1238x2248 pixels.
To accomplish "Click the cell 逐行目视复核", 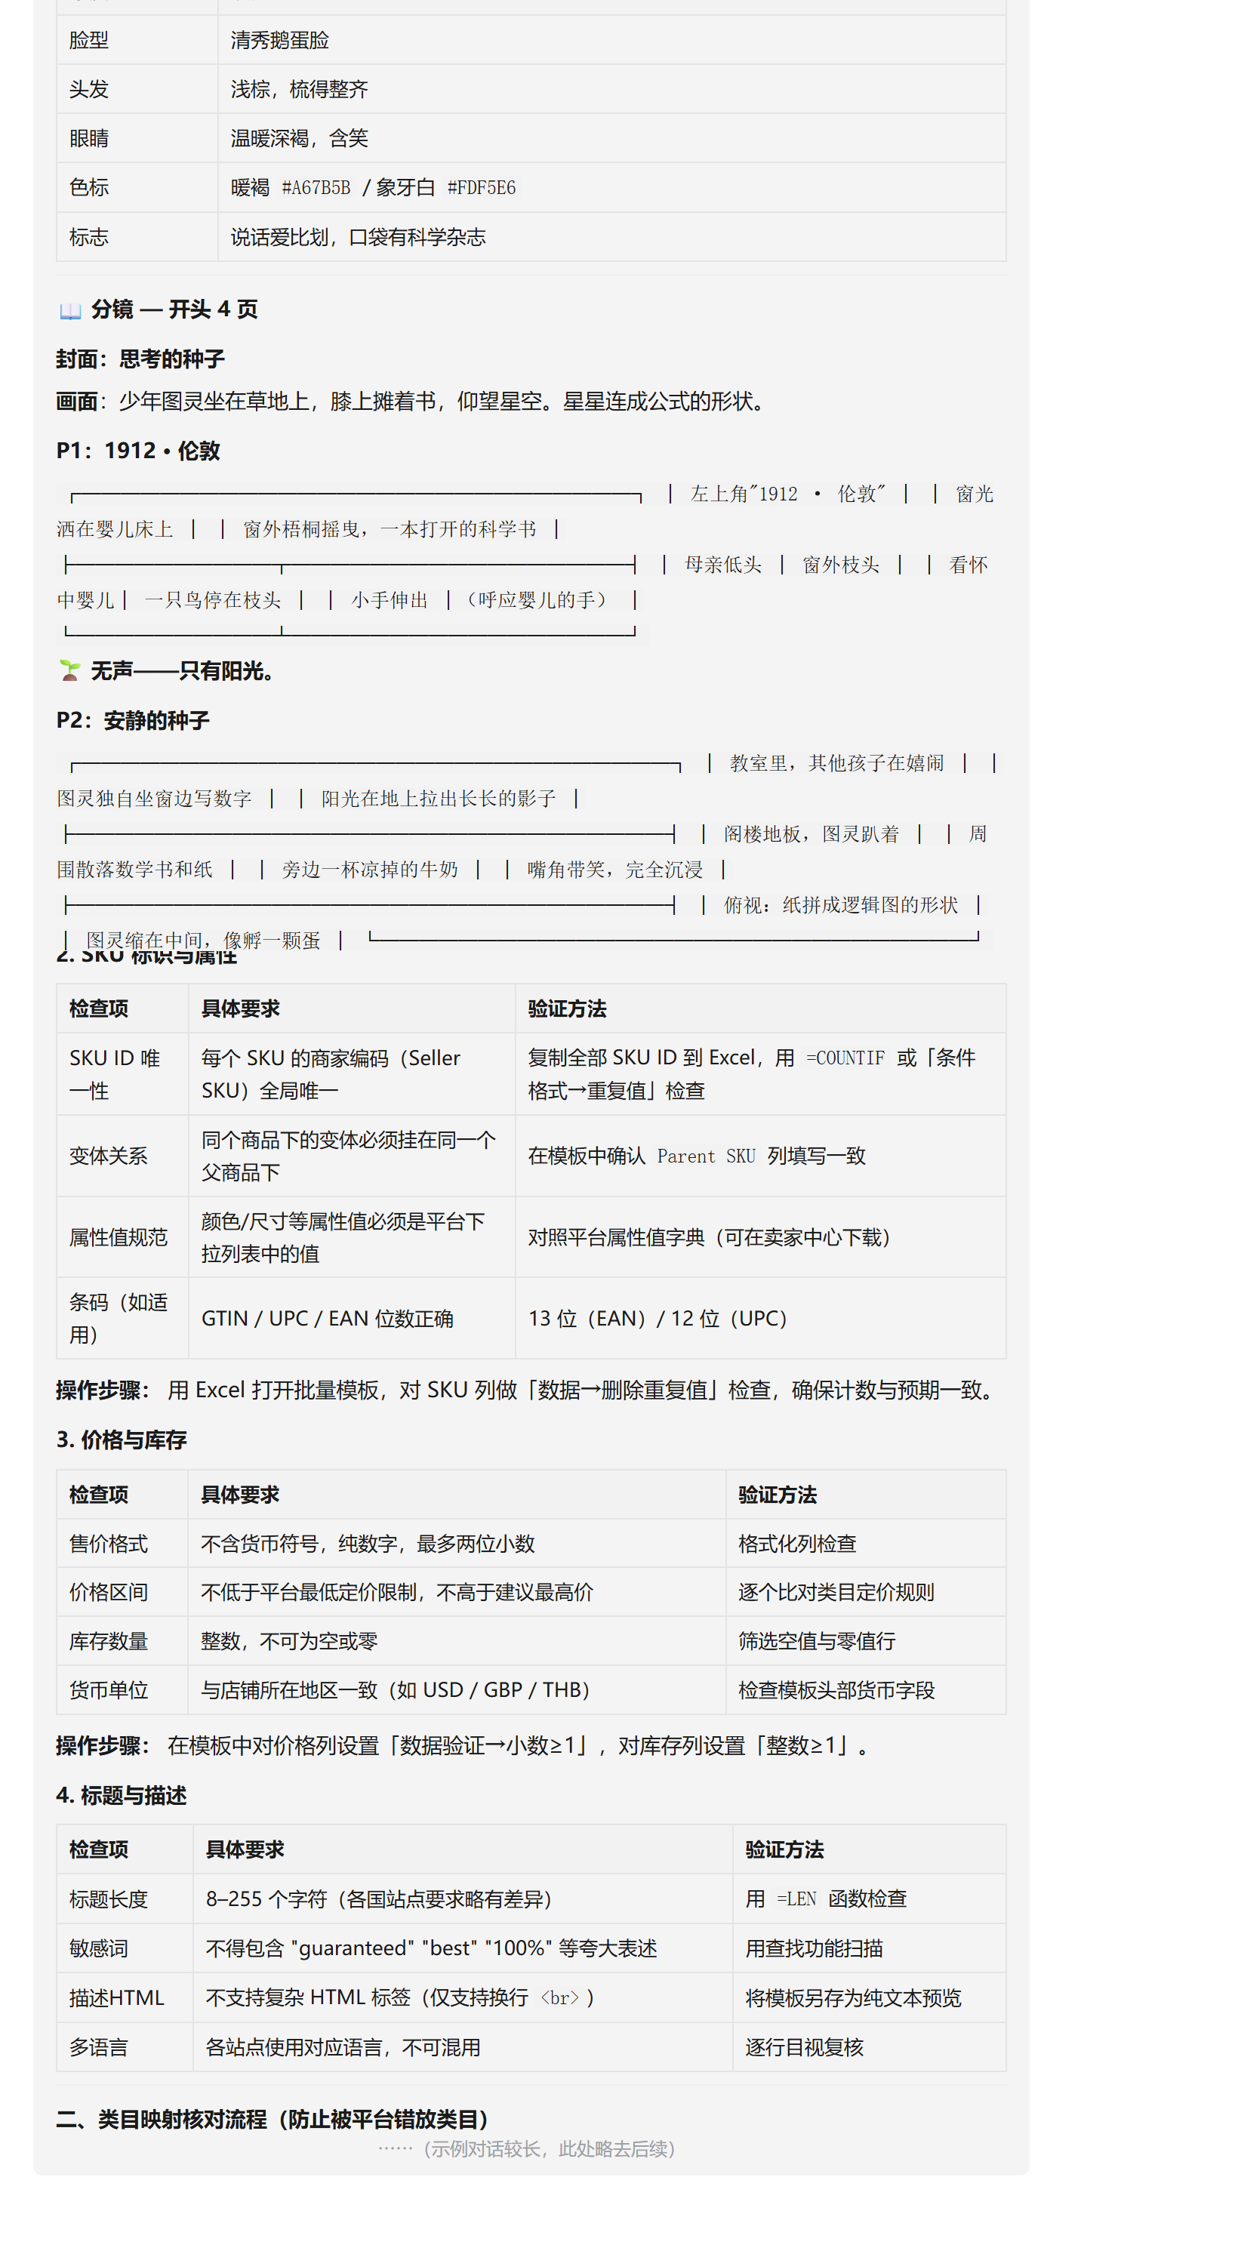I will pyautogui.click(x=869, y=2047).
